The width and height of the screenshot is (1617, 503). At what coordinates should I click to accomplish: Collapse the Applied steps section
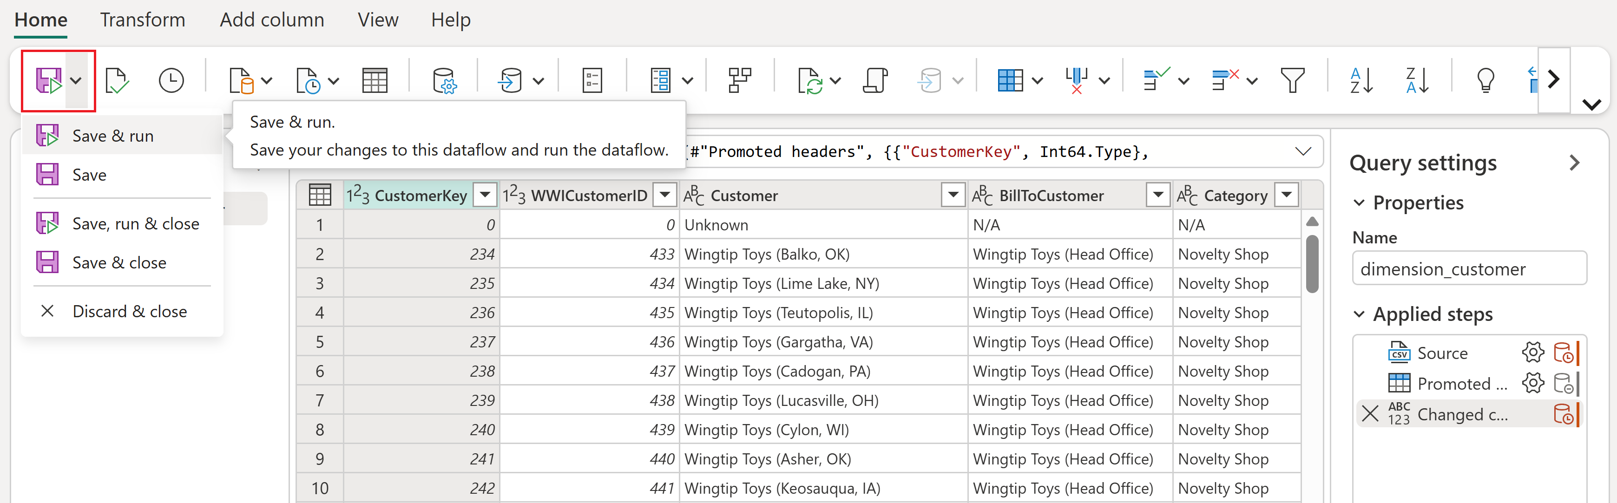click(1359, 314)
